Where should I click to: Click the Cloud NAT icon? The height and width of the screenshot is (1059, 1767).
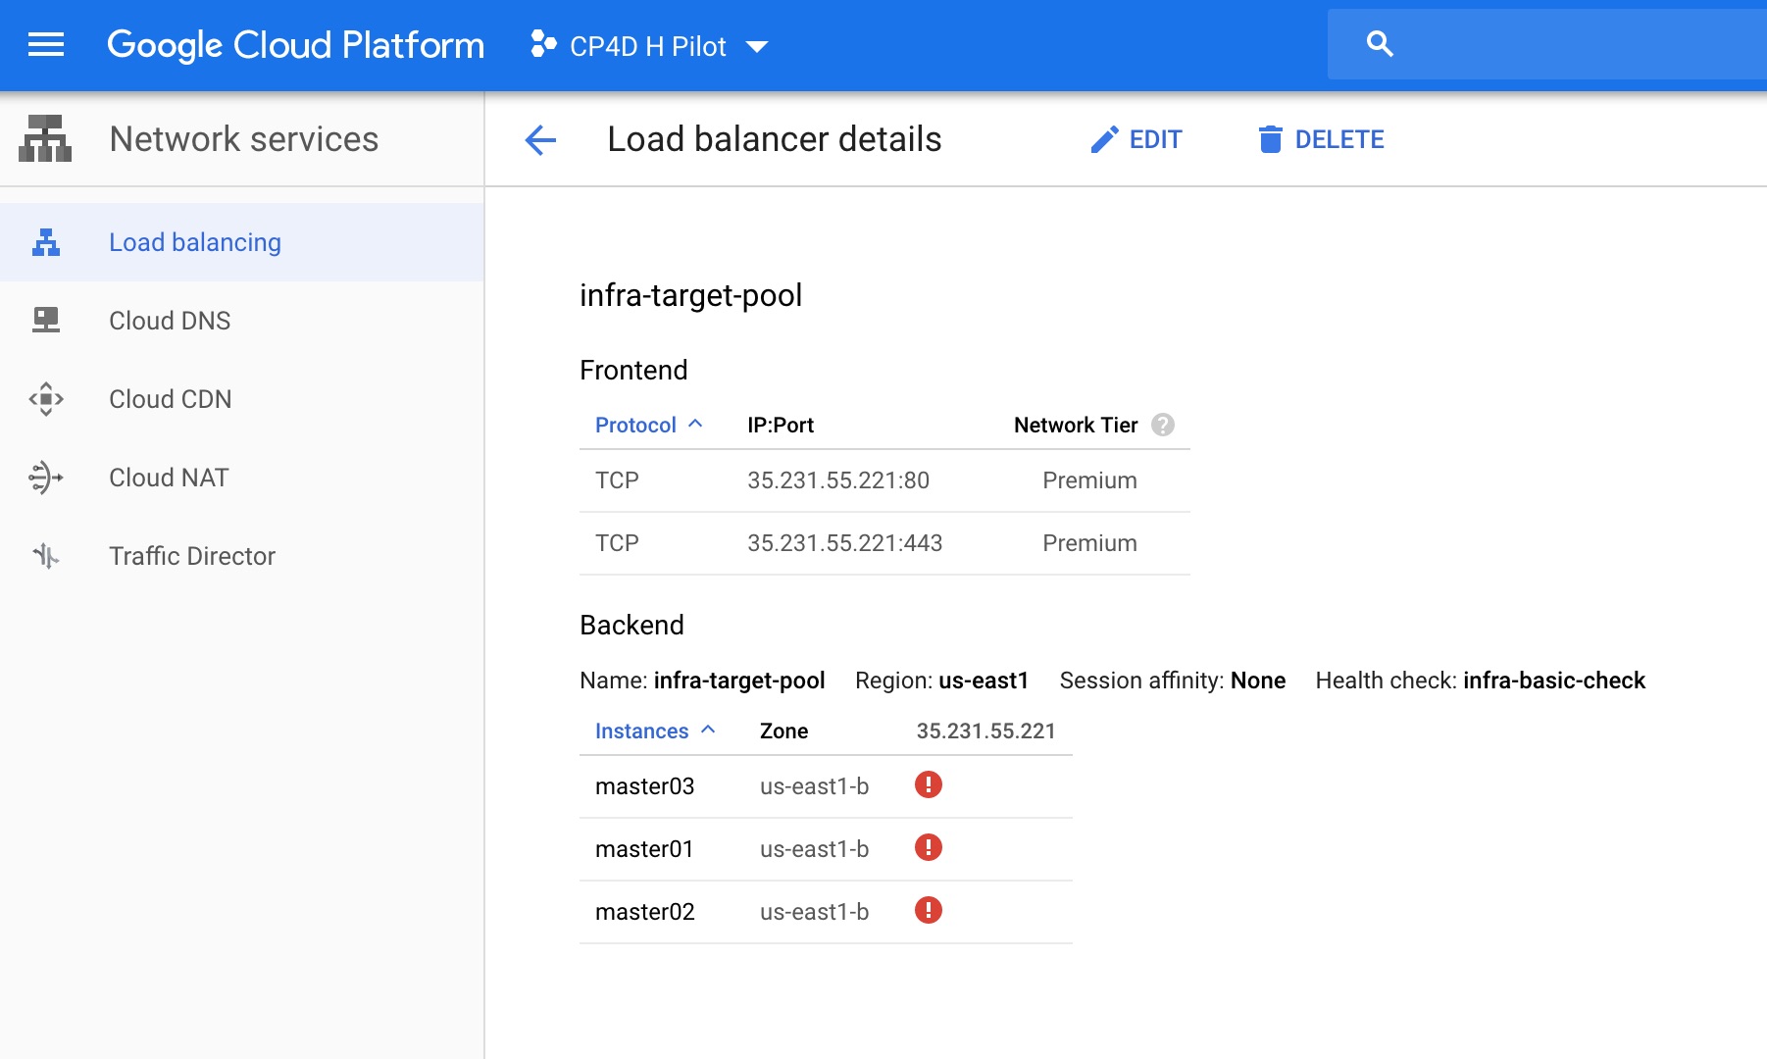(x=46, y=478)
